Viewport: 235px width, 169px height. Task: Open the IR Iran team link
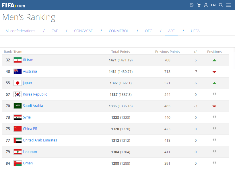[28, 60]
